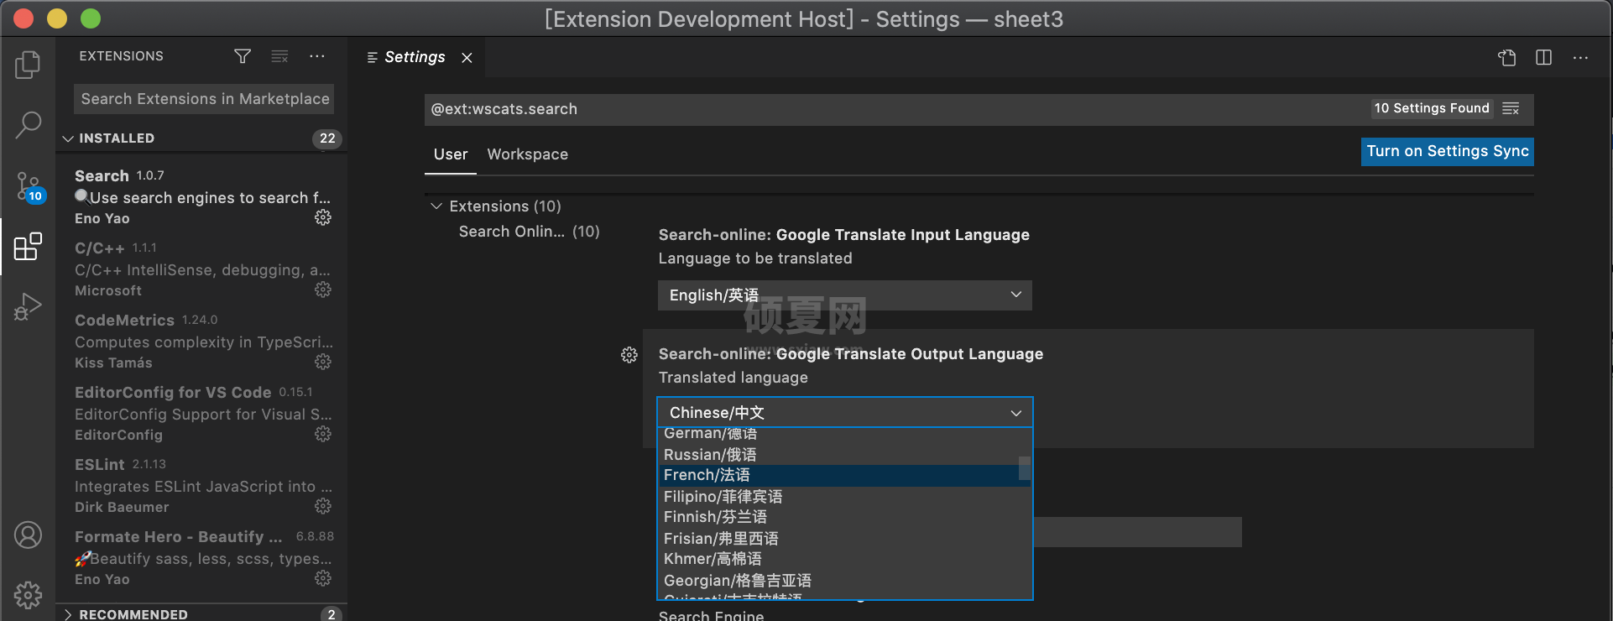Clear the settings search input
The width and height of the screenshot is (1613, 621).
(1511, 108)
